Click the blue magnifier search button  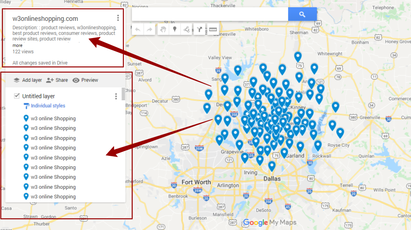302,14
